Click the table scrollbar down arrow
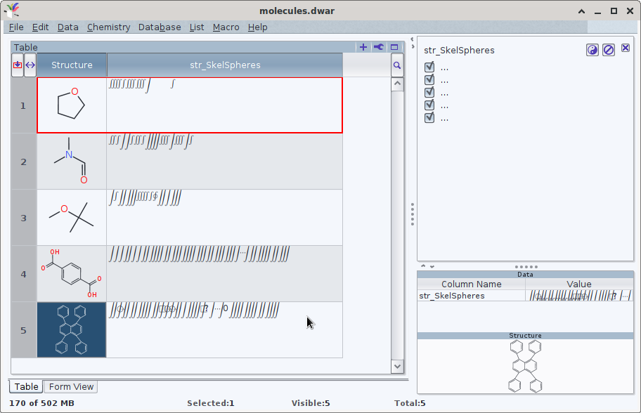The image size is (641, 413). click(x=397, y=366)
